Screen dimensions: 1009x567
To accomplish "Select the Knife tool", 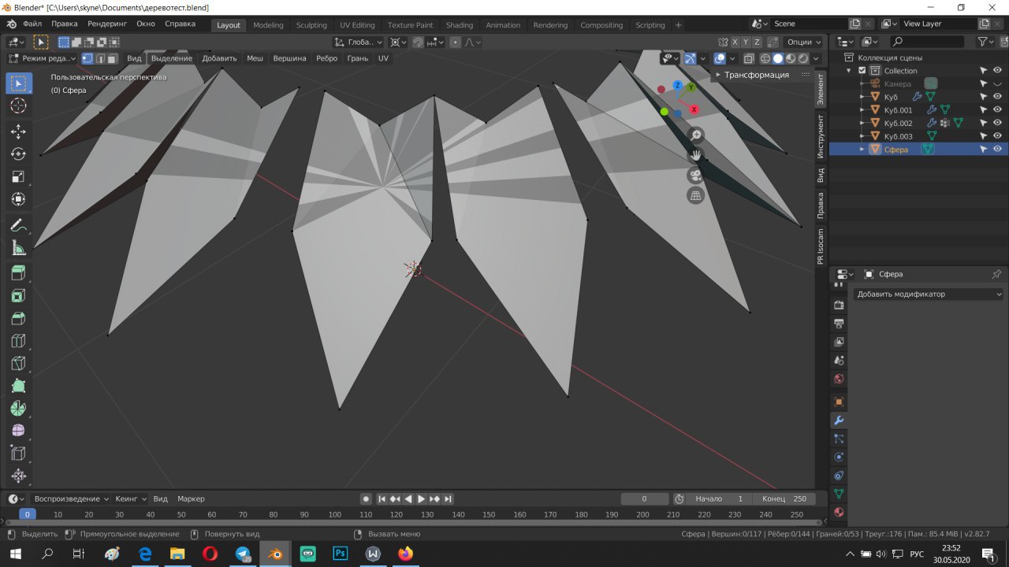I will point(19,364).
